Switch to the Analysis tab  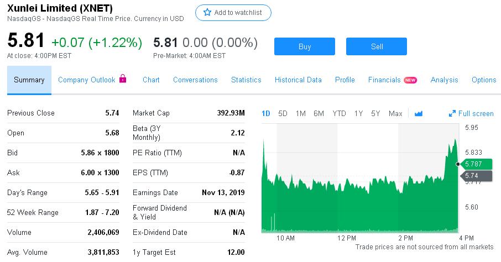(x=444, y=80)
